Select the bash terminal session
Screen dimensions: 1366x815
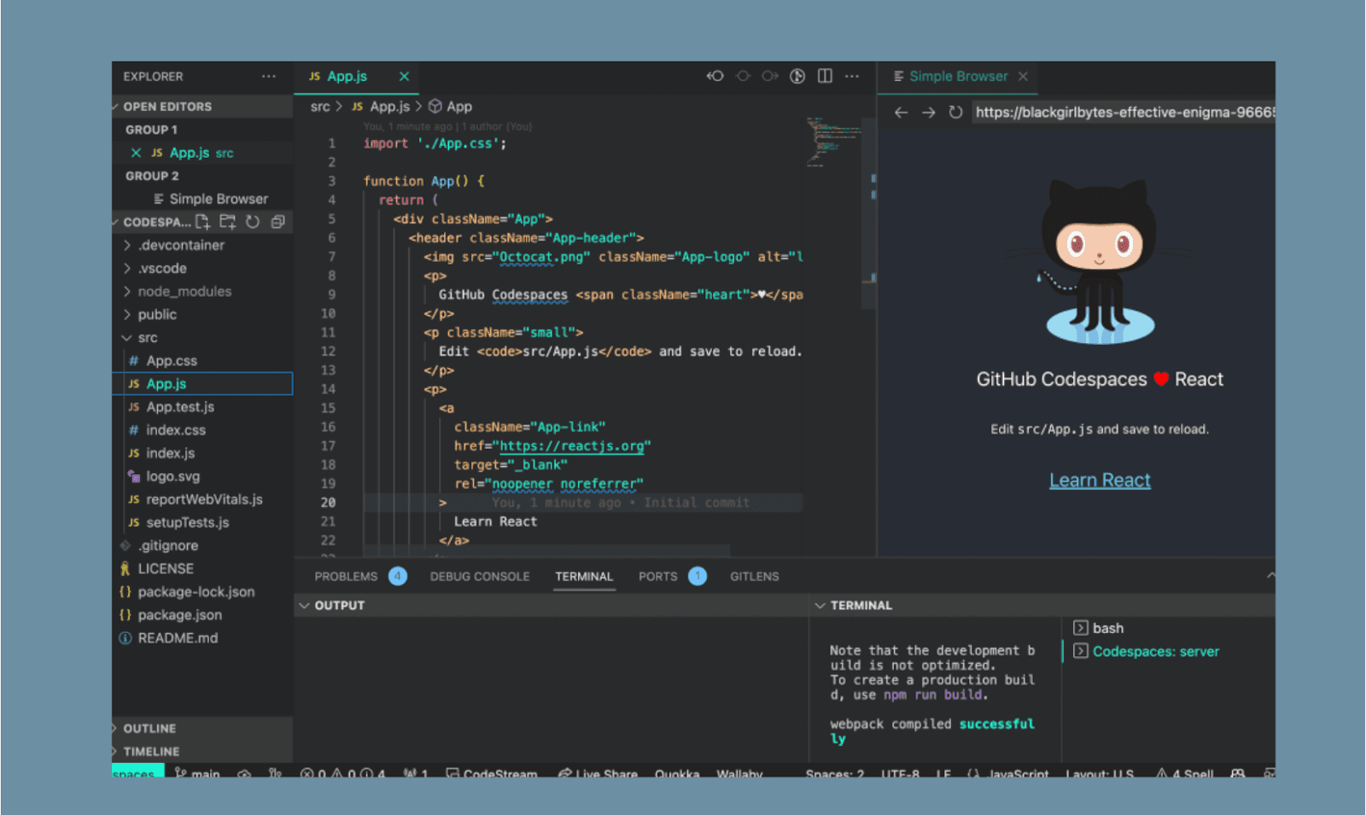coord(1107,628)
